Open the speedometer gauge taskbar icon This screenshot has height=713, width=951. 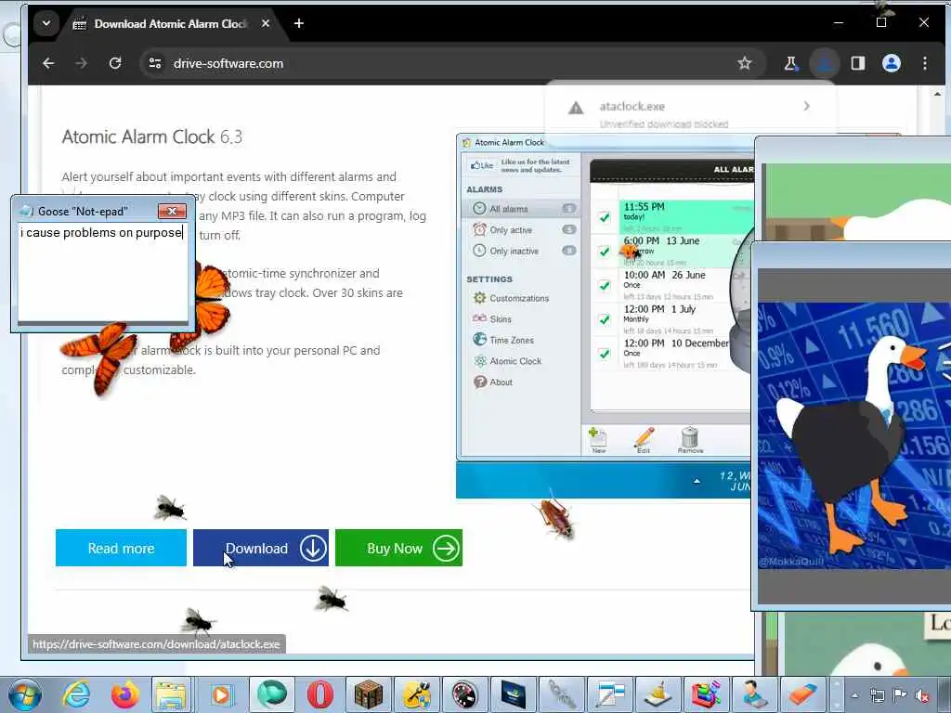coord(464,694)
